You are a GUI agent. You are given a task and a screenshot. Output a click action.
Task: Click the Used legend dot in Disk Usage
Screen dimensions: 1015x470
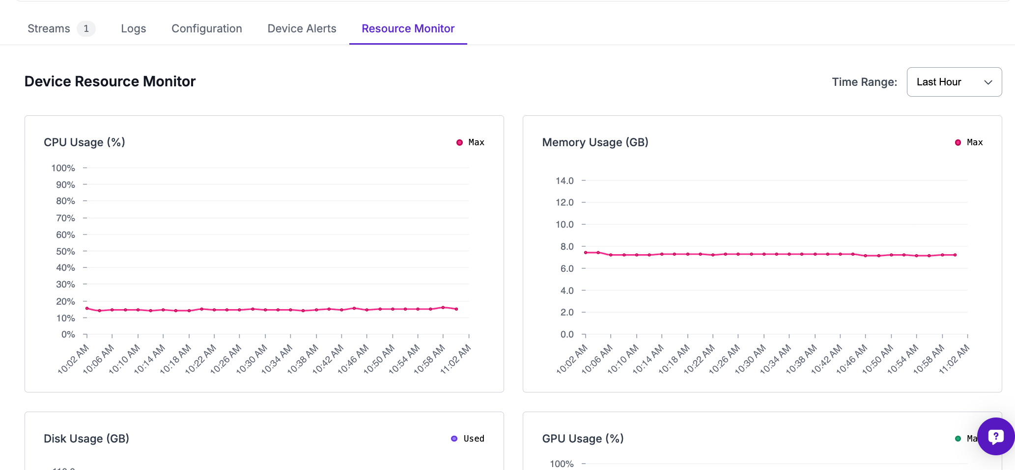pyautogui.click(x=454, y=439)
